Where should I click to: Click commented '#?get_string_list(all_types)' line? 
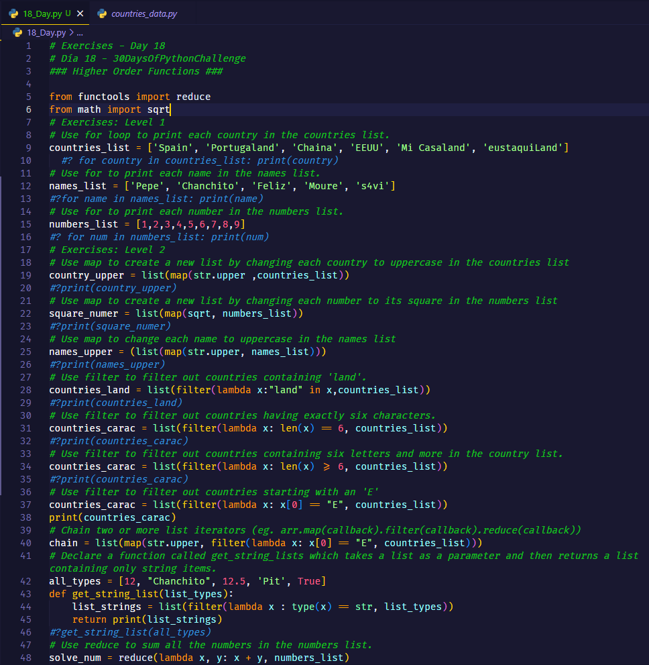click(130, 632)
